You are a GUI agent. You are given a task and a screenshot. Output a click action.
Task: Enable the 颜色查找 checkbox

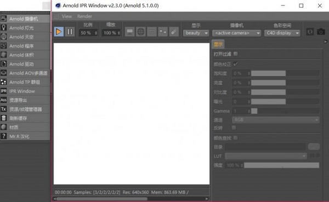(236, 137)
